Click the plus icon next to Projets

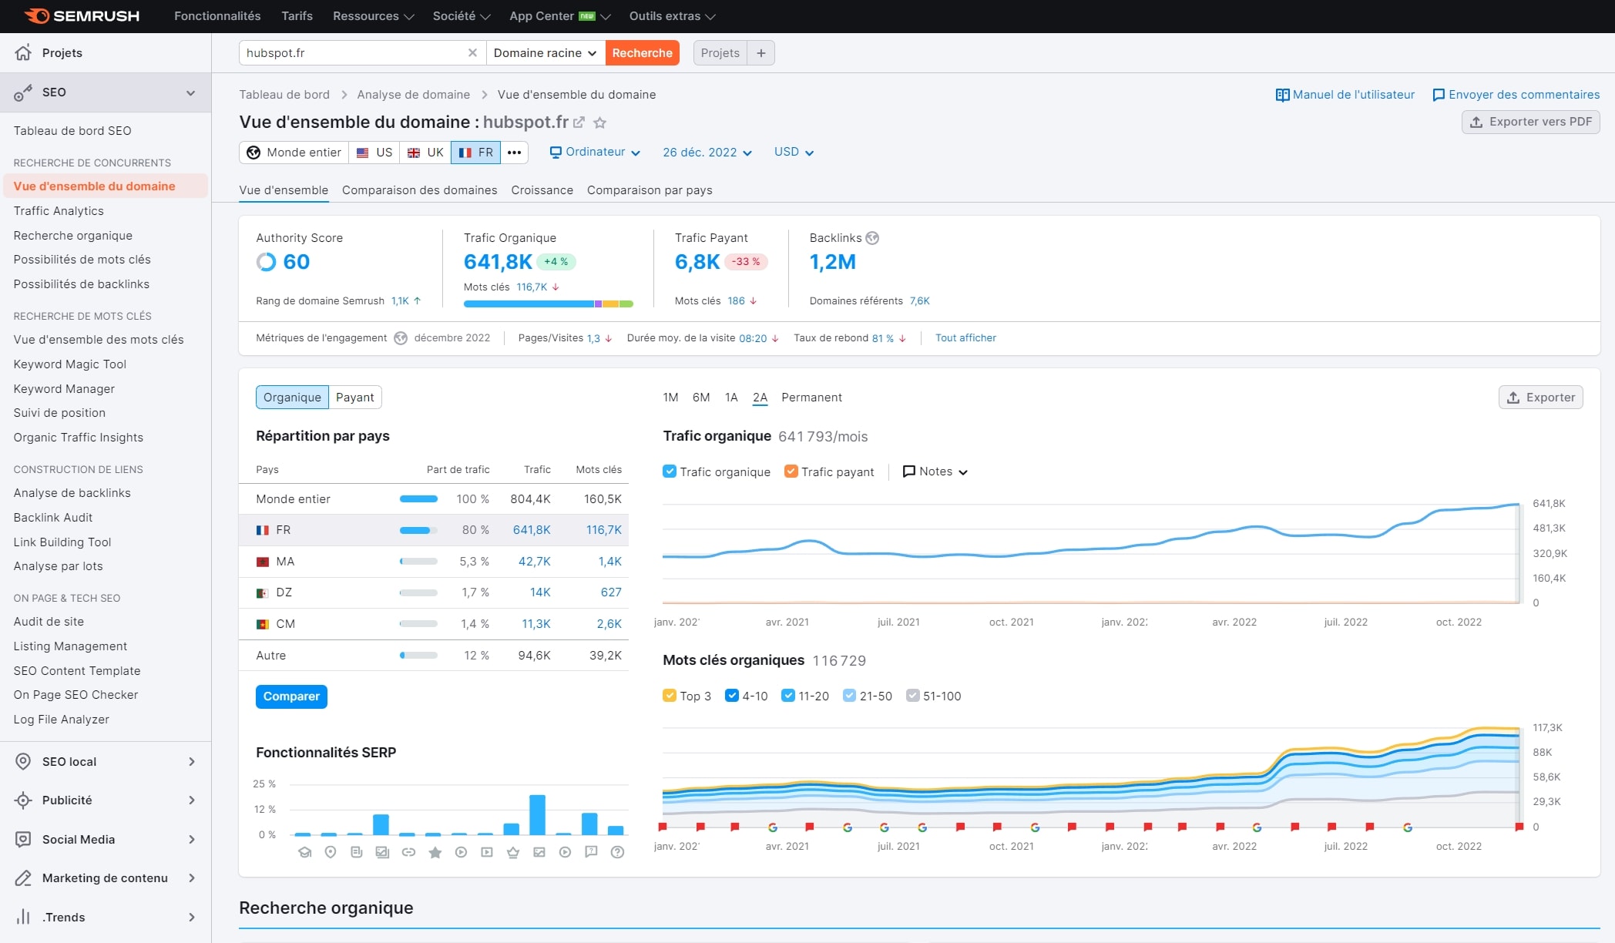point(760,52)
